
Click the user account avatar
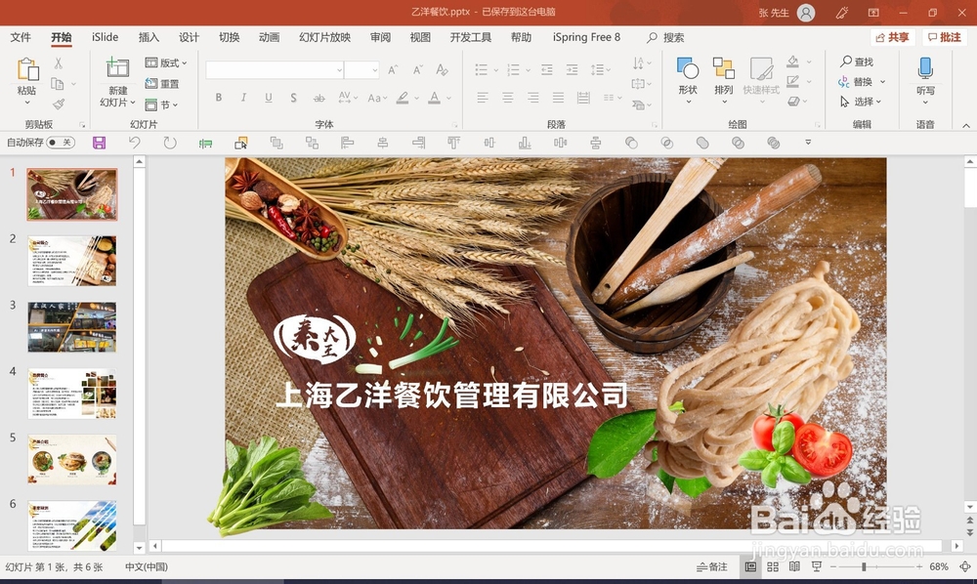pyautogui.click(x=806, y=13)
